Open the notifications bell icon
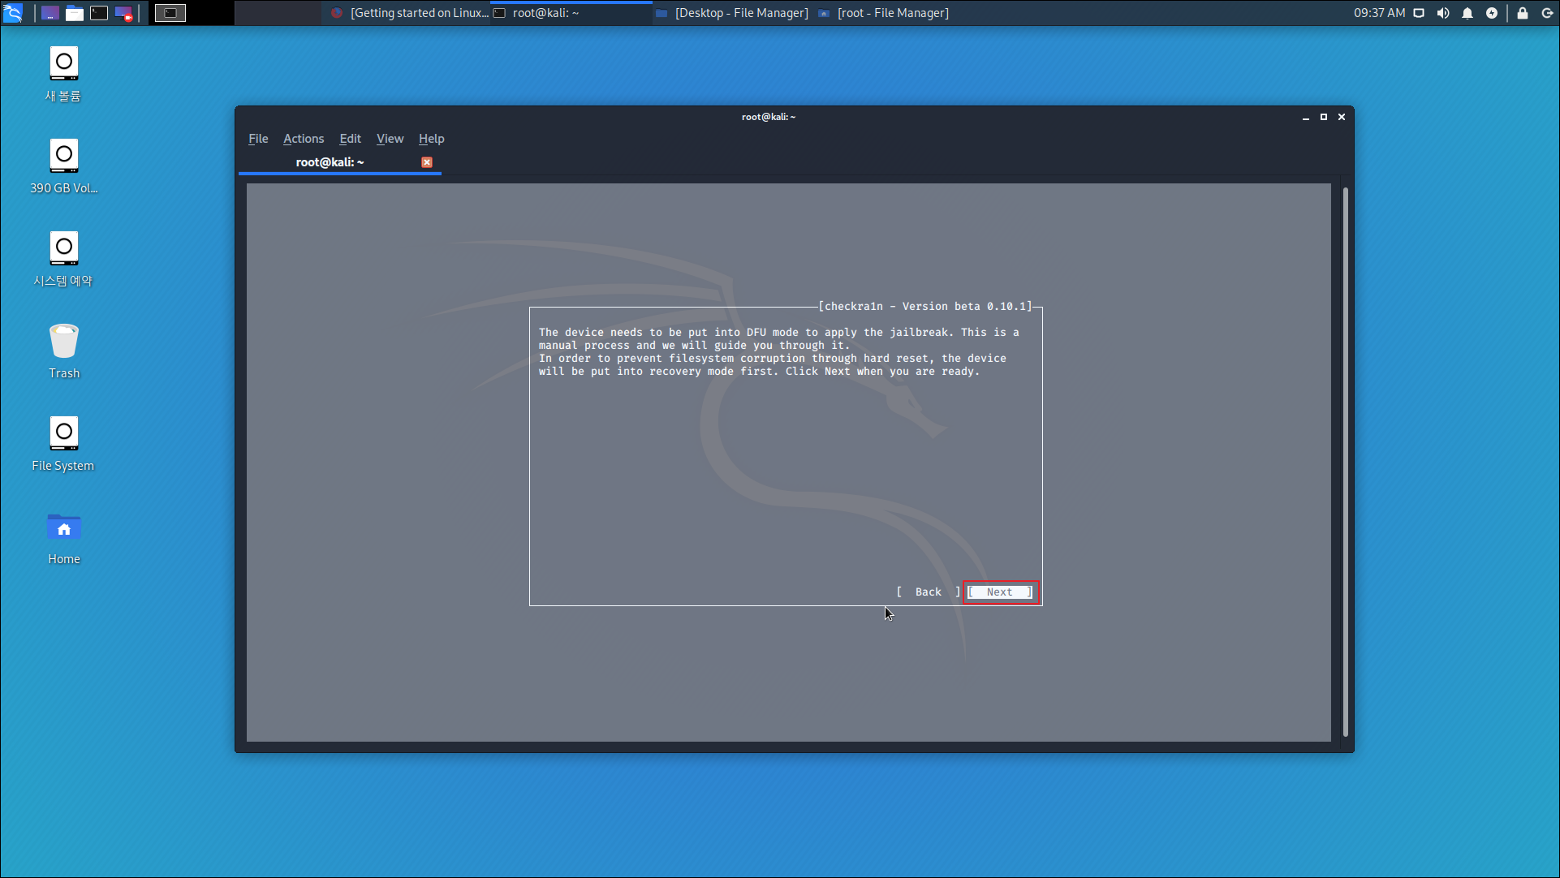 pos(1467,13)
